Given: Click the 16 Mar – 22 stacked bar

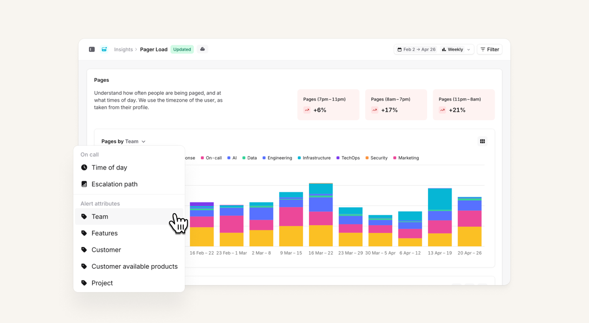Looking at the screenshot, I should point(320,215).
